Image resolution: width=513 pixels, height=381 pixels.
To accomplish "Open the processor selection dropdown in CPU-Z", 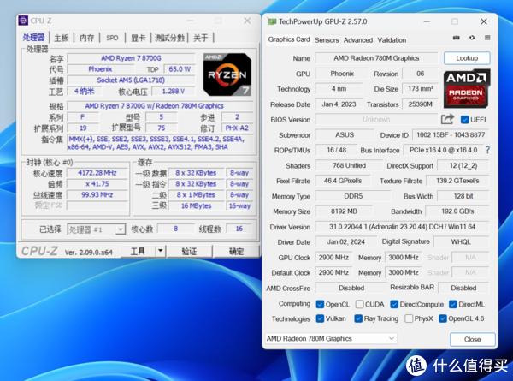I will pos(96,229).
